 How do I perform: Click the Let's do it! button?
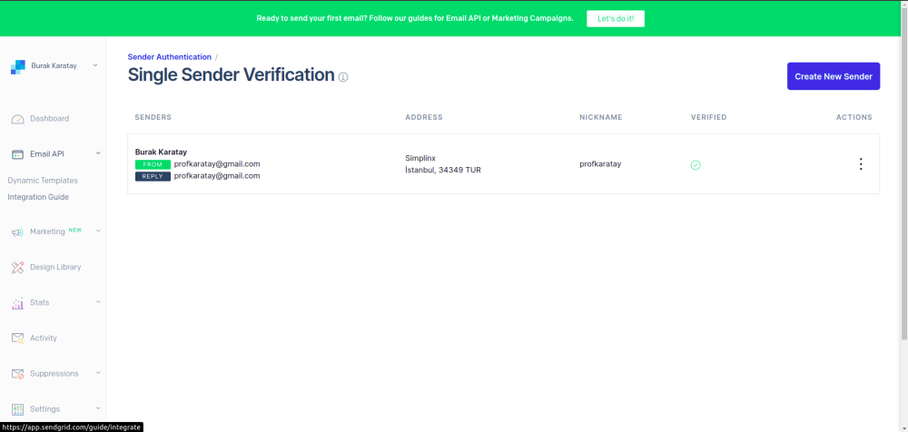(615, 18)
